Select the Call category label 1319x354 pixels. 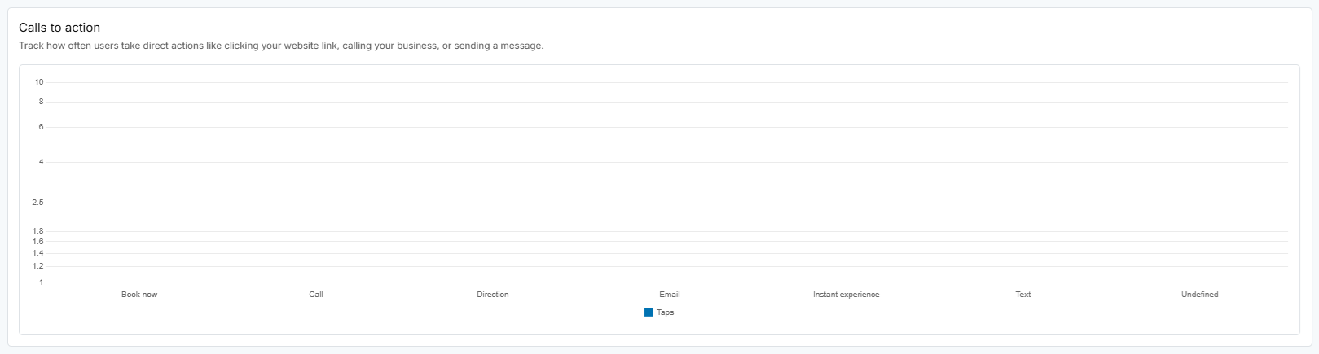(316, 295)
